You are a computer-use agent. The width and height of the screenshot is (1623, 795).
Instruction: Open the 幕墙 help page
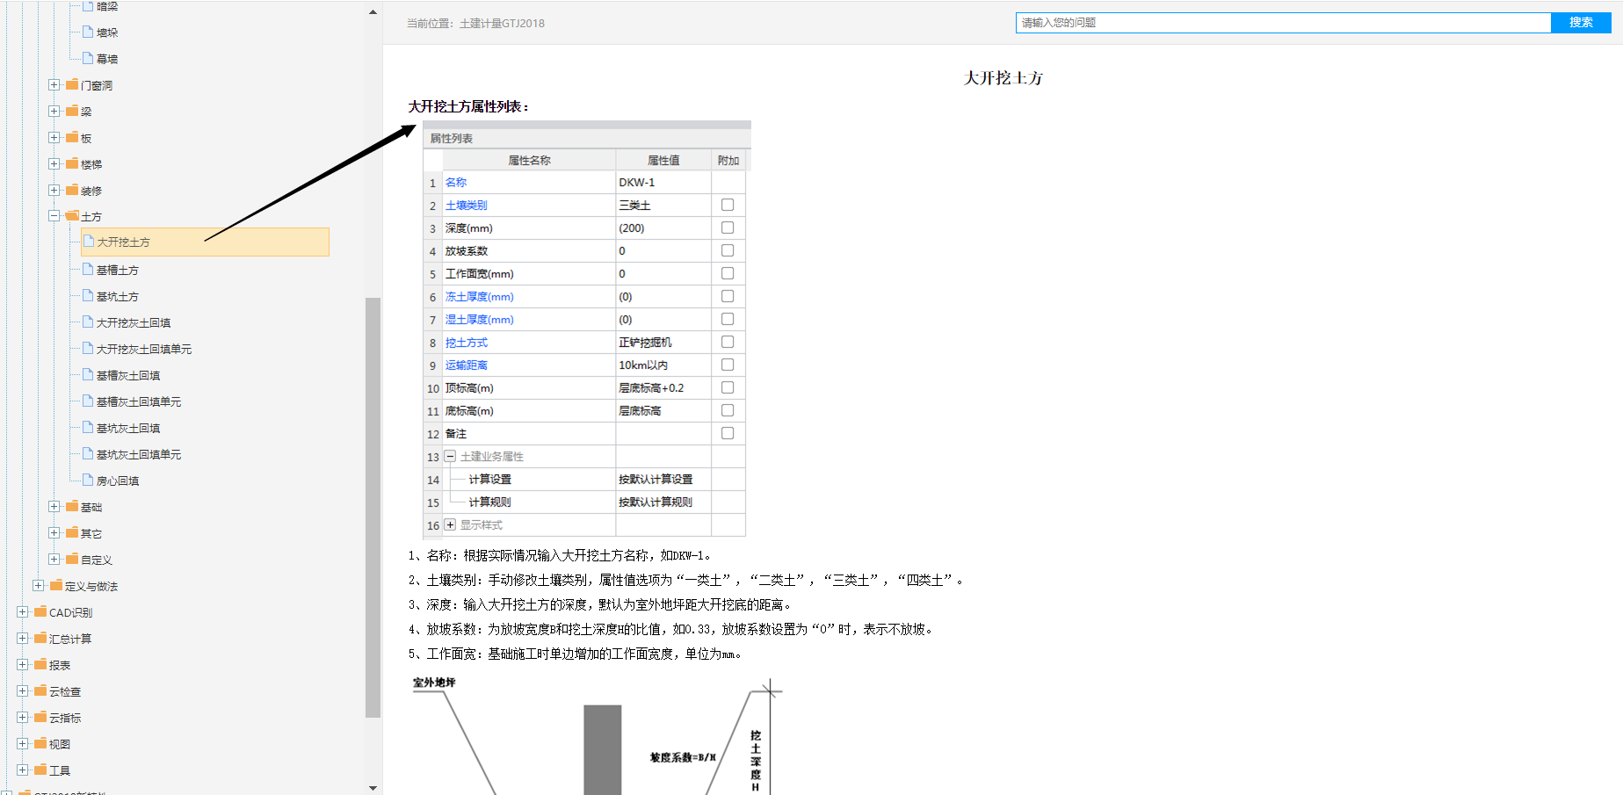pos(107,59)
